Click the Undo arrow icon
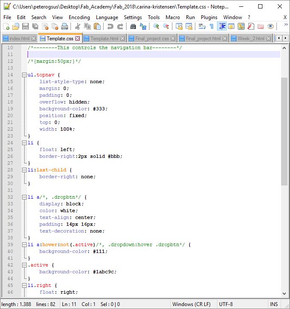290x309 pixels. tap(110, 27)
